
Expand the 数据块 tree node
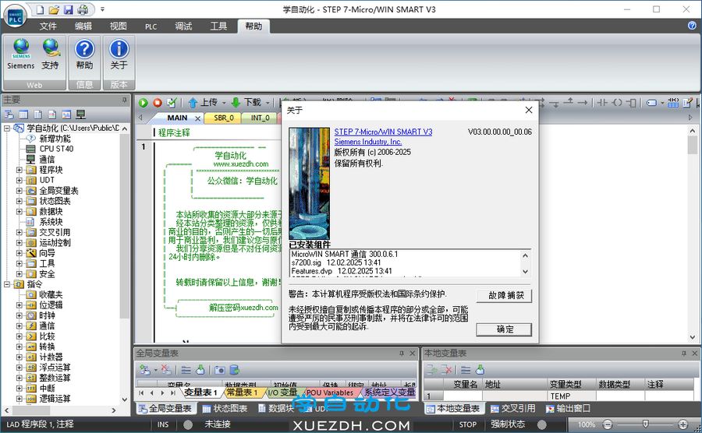point(19,211)
